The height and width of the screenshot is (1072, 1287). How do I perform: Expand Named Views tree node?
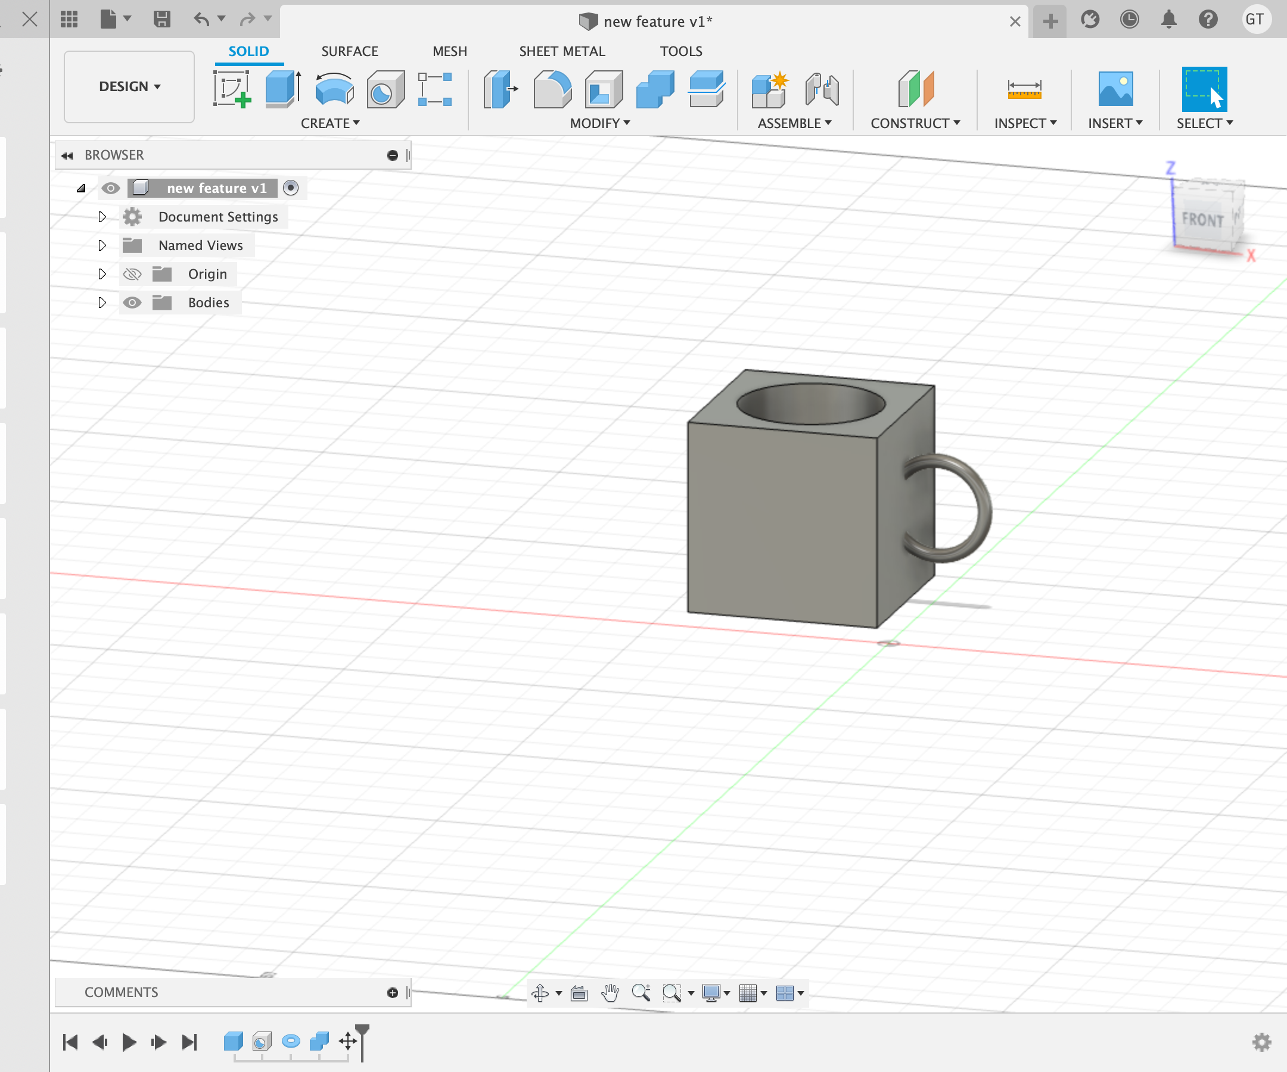pyautogui.click(x=102, y=245)
